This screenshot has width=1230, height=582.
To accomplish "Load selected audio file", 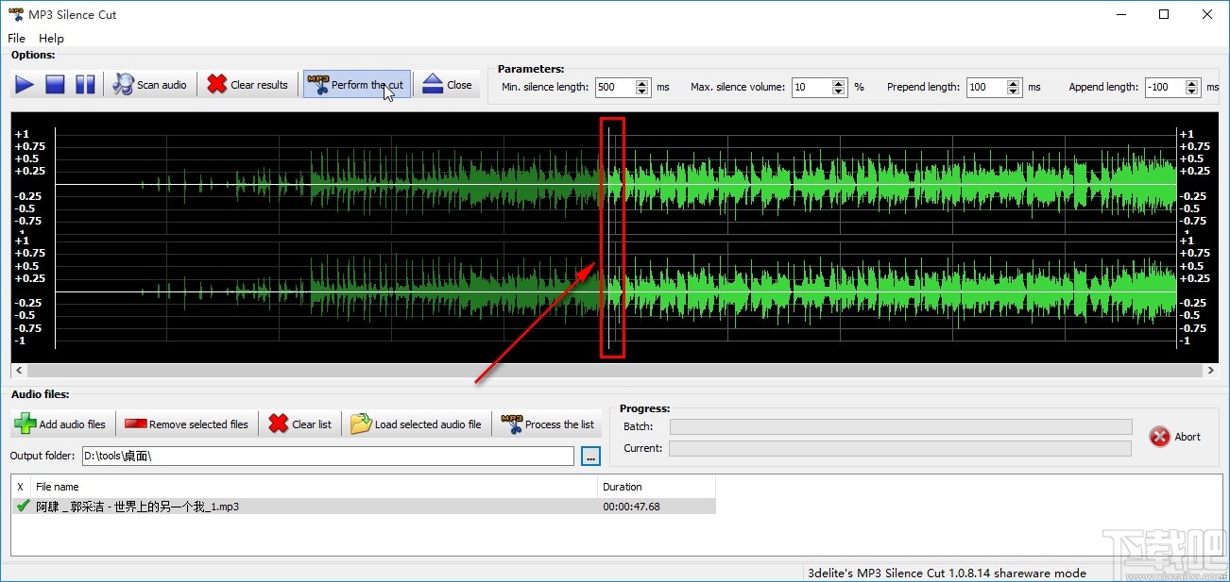I will [416, 424].
